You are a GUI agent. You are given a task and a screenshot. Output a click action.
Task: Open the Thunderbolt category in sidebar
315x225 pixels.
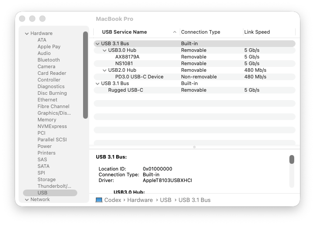pos(54,186)
